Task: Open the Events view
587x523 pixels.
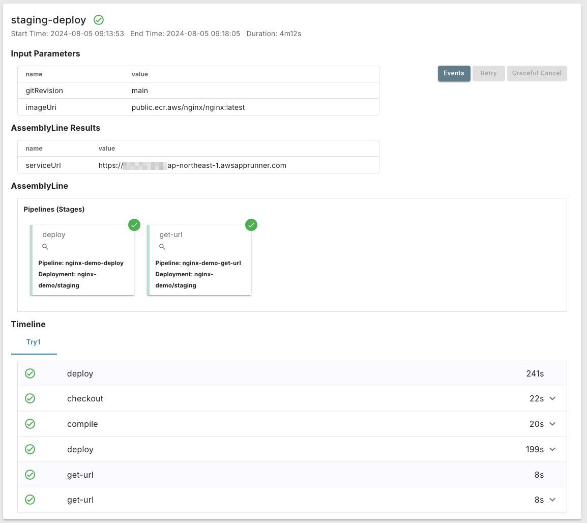Action: coord(454,73)
